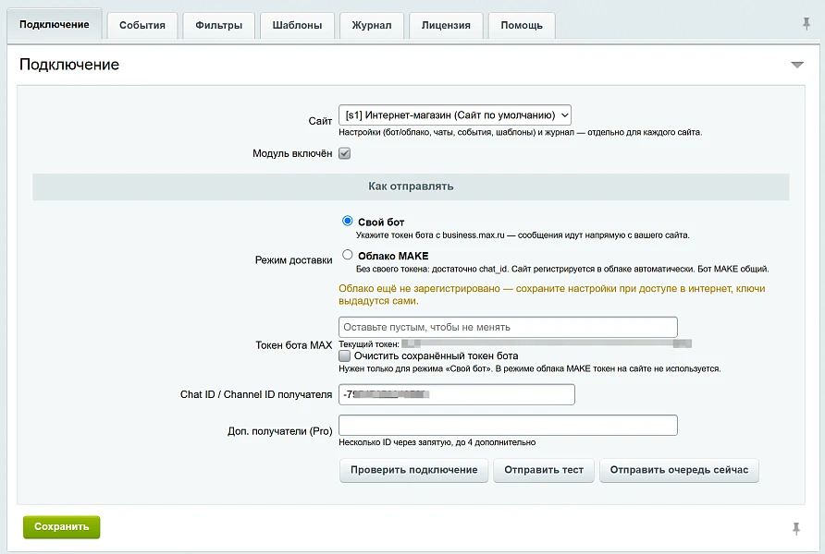
Task: Click the pin icon next to Save button row
Action: tap(796, 528)
